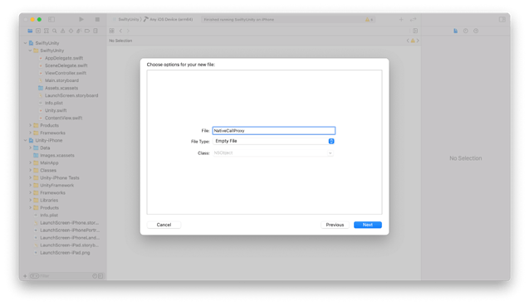Go forward with the editor forward arrow
529x305 pixels.
click(x=128, y=31)
